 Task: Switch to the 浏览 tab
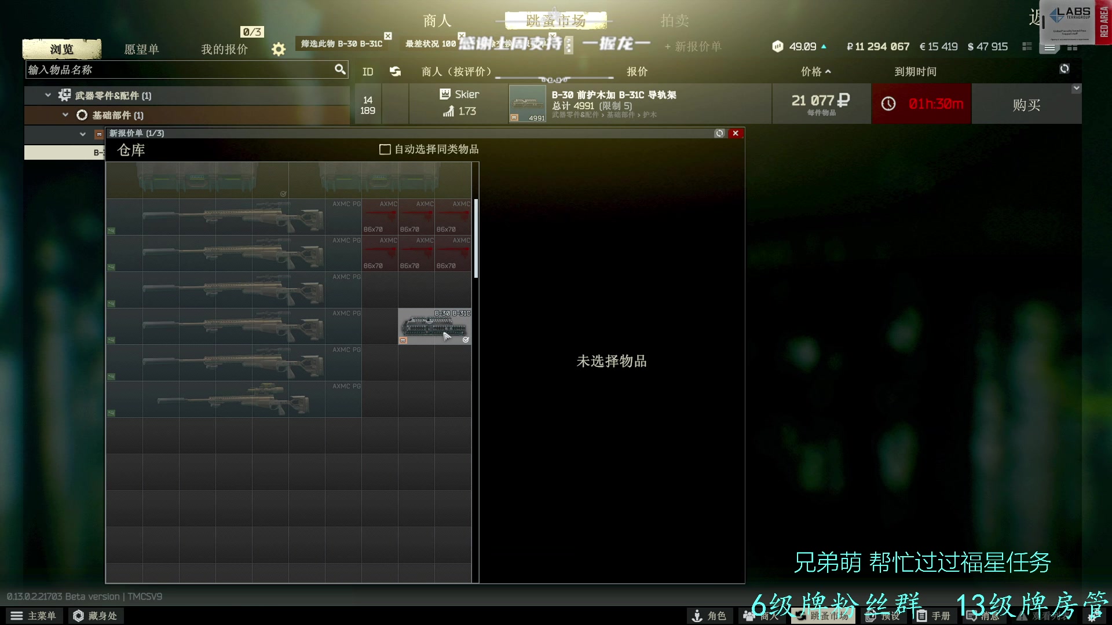pos(62,49)
